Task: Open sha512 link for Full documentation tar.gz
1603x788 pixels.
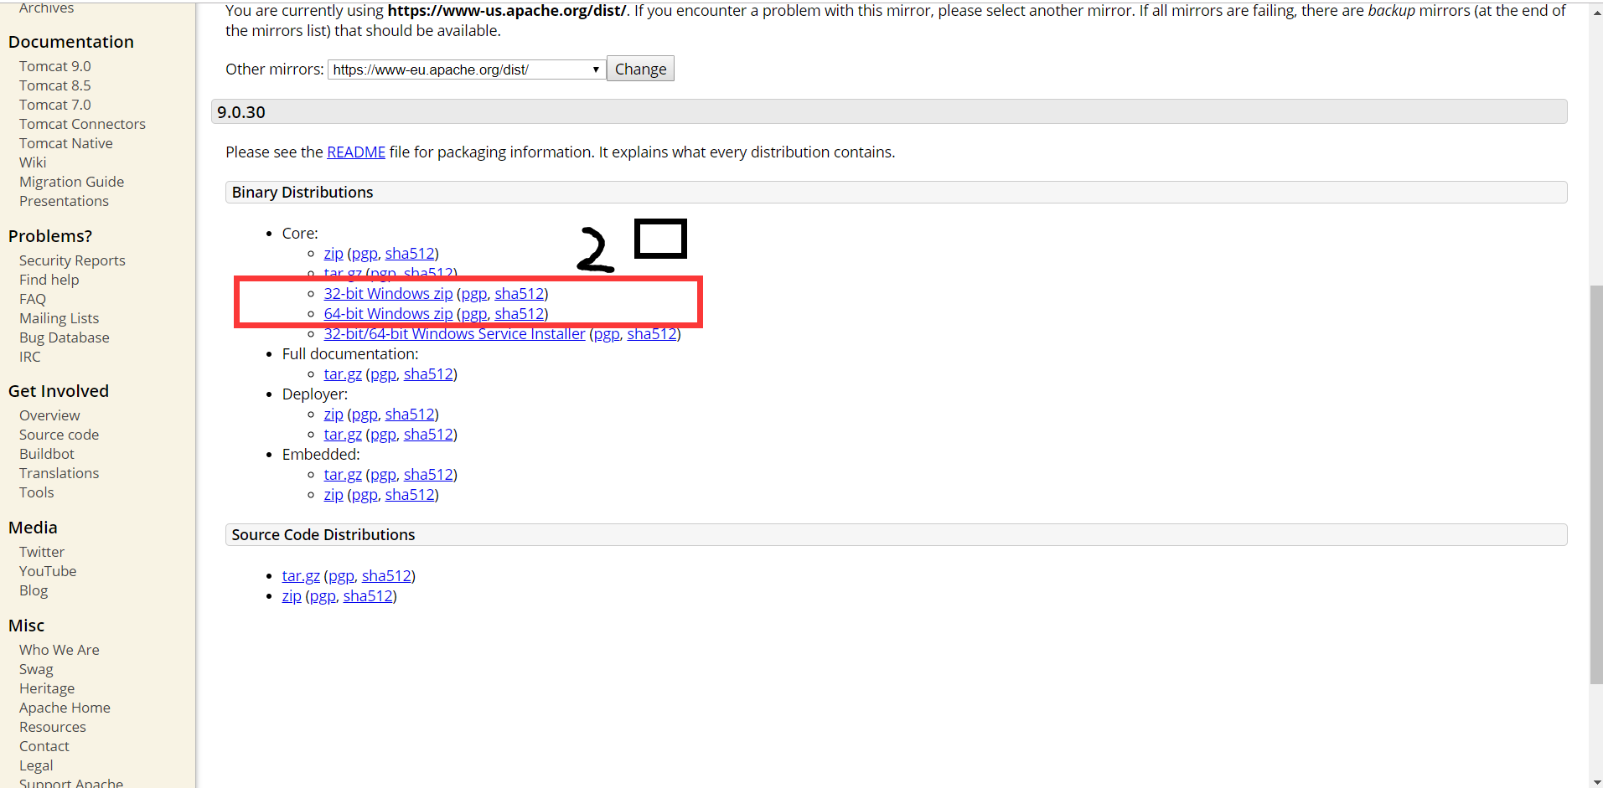Action: click(428, 373)
